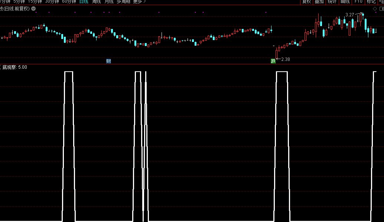Switch to the 15分钟 period tab
384x222 pixels.
pyautogui.click(x=35, y=1)
